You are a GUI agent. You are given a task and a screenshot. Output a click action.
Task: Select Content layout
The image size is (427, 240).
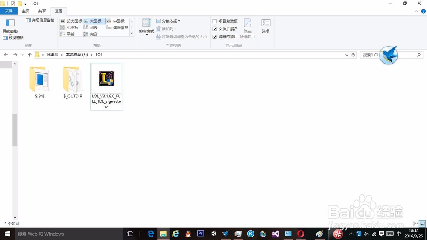click(91, 34)
